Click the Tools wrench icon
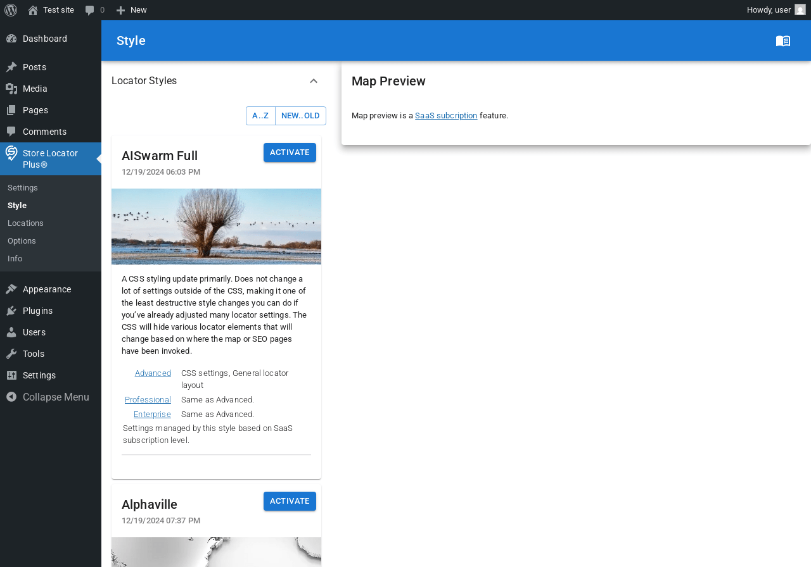 [11, 354]
